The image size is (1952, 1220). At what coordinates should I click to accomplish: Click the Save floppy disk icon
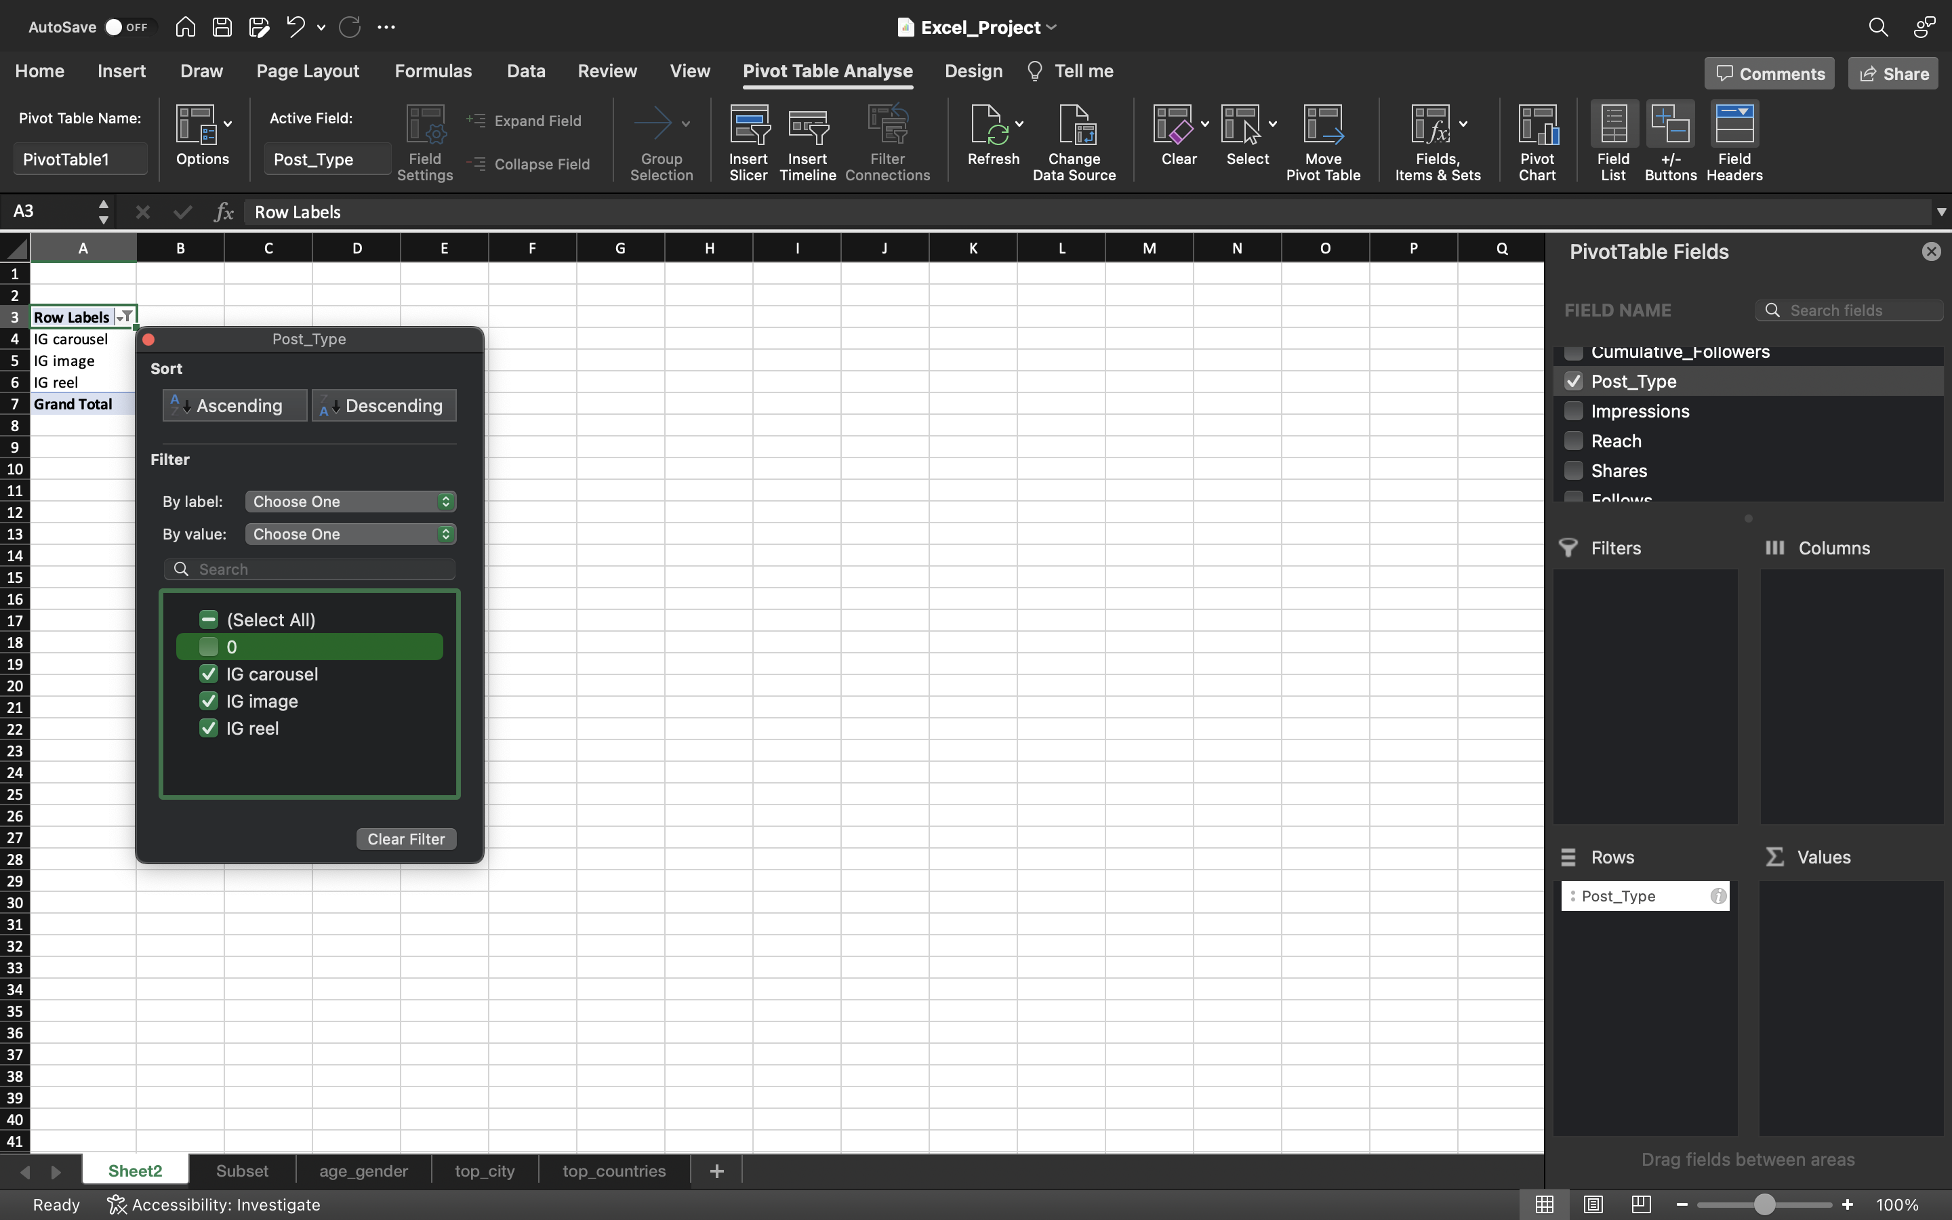click(222, 26)
